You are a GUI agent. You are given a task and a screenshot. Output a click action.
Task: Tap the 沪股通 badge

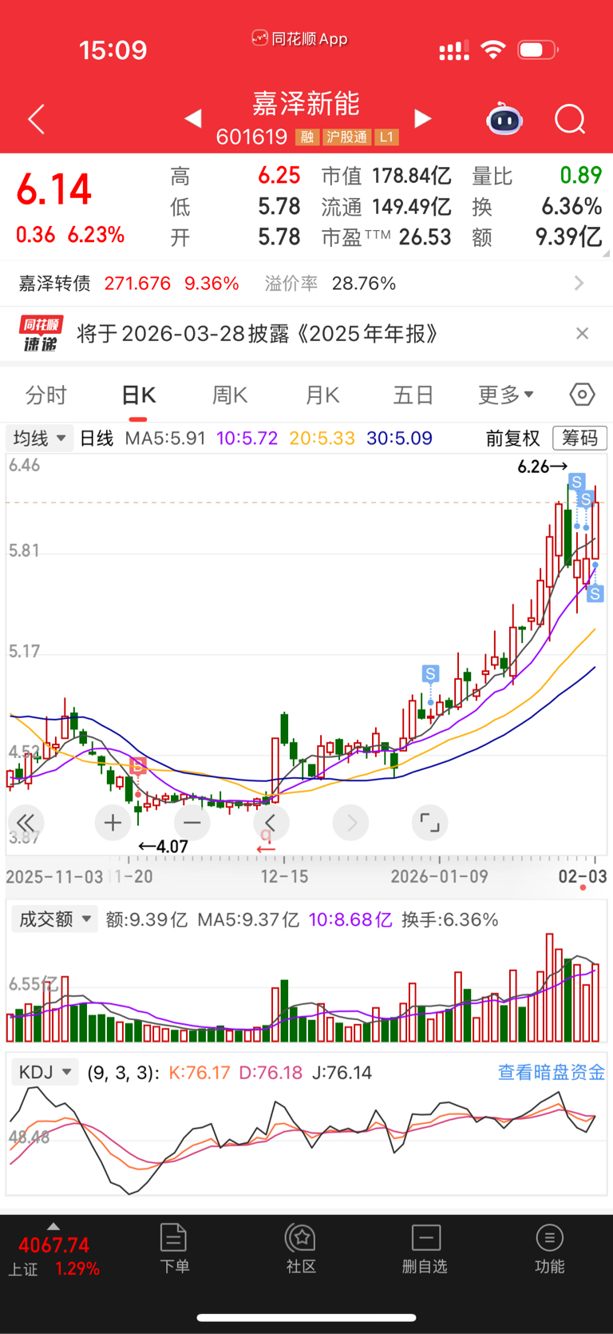346,137
